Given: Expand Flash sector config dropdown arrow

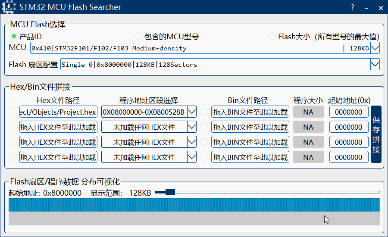Looking at the screenshot, I should 375,64.
